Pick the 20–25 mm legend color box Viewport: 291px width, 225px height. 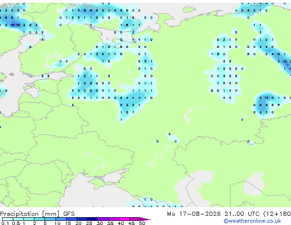click(82, 219)
